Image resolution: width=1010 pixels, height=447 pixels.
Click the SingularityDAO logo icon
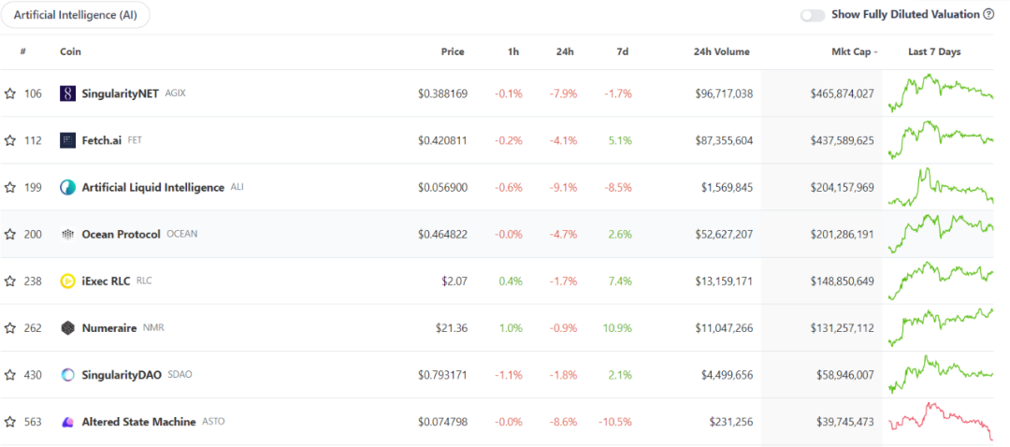coord(67,374)
